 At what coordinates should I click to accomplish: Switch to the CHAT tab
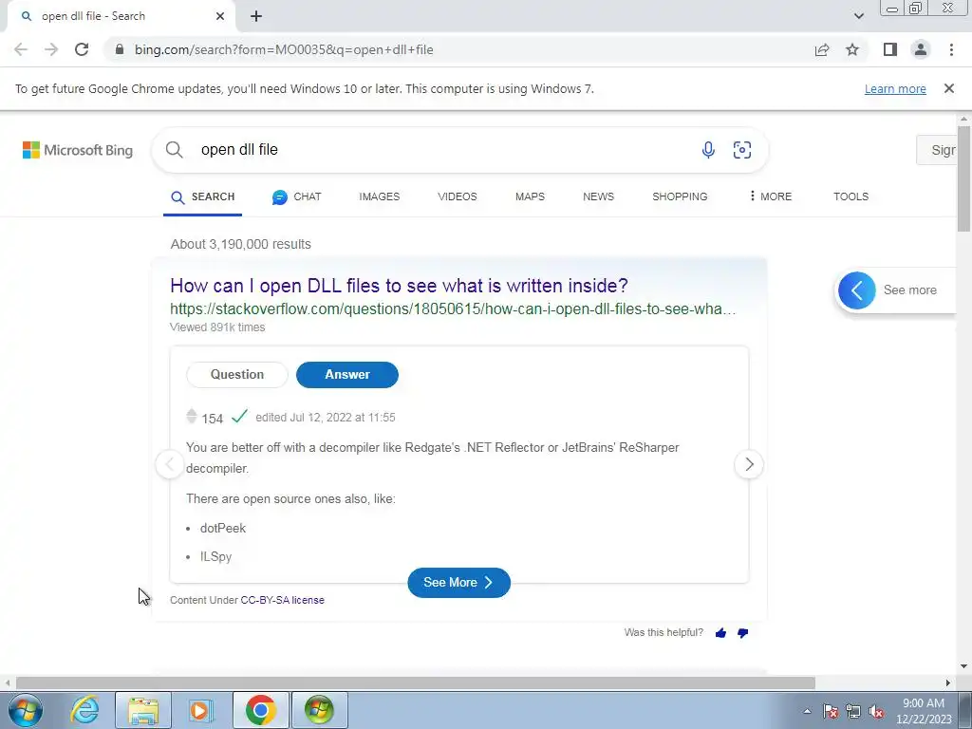(x=296, y=197)
